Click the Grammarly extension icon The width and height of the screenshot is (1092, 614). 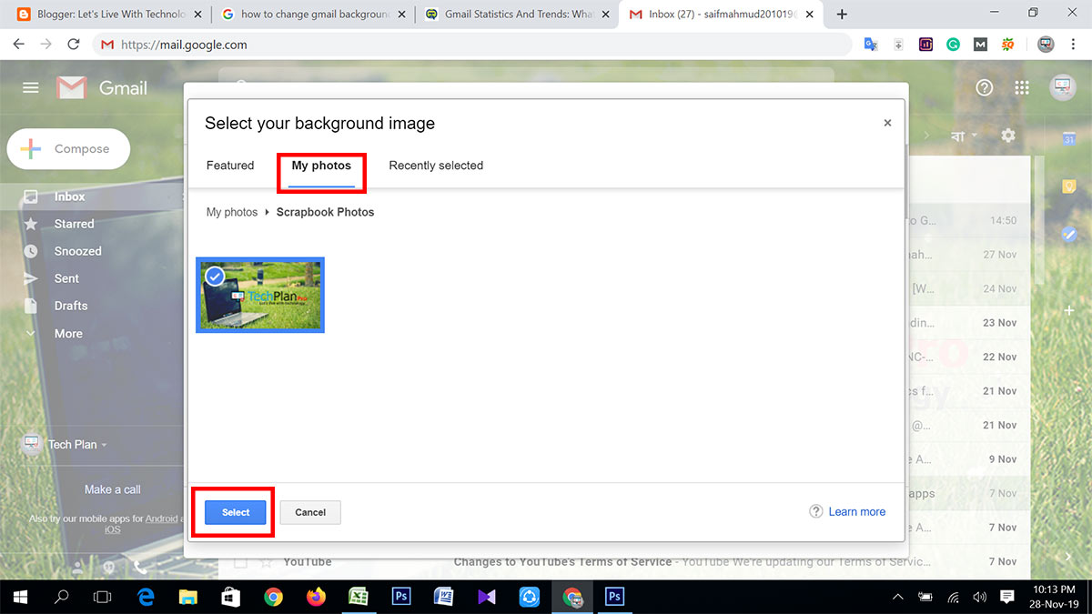(953, 44)
